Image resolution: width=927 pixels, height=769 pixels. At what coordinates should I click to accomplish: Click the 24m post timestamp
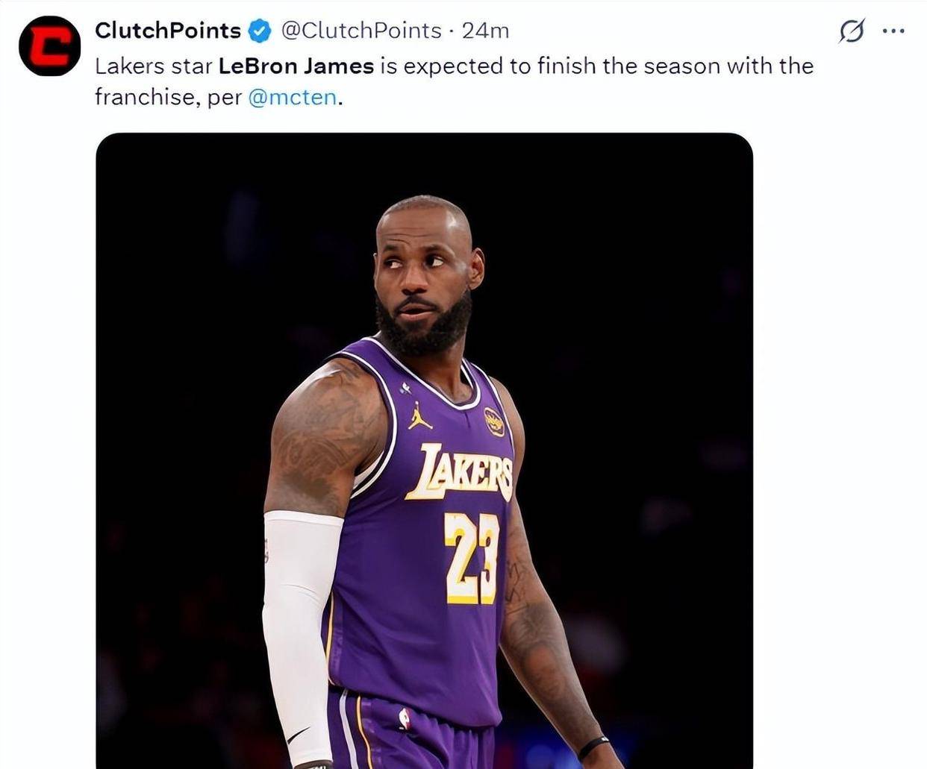tap(485, 31)
